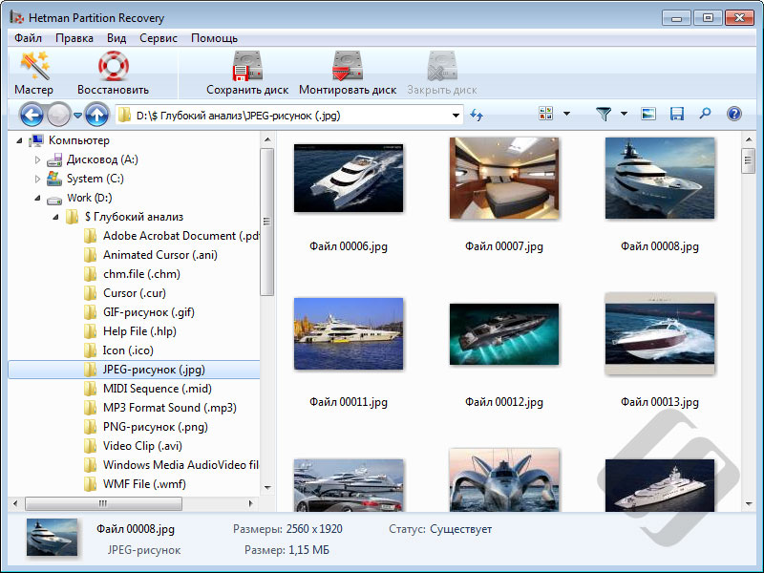Click the blue help question icon
The height and width of the screenshot is (573, 764).
click(x=733, y=115)
